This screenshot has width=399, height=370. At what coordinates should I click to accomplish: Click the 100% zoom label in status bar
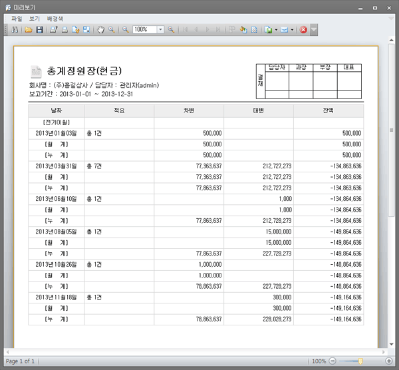[319, 361]
